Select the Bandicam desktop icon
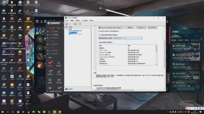 [12, 20]
